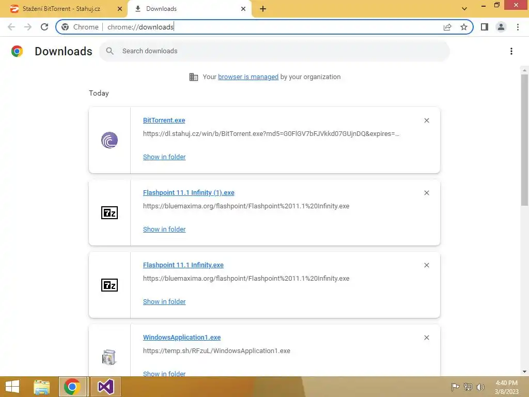Click the Chrome logo beside Downloads title
The width and height of the screenshot is (529, 397).
[x=17, y=51]
